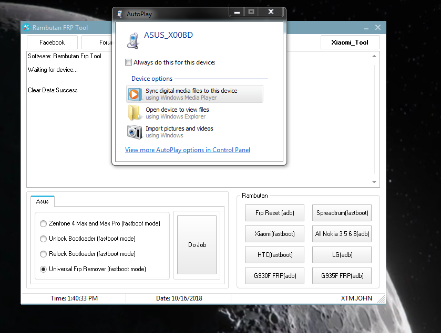Screen dimensions: 441x333
Task: Click the AutoPlay title bar phone icon
Action: point(120,14)
